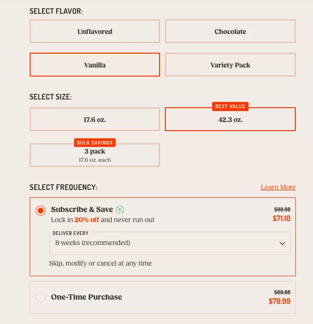Image resolution: width=313 pixels, height=324 pixels.
Task: Click the 20% off discount text
Action: [86, 220]
